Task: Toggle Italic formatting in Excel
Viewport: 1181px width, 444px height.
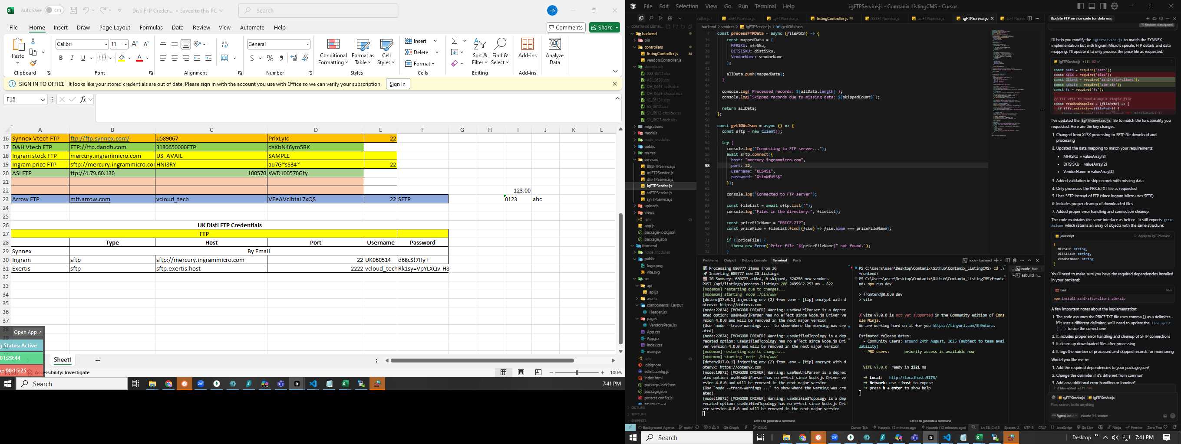Action: coord(72,58)
